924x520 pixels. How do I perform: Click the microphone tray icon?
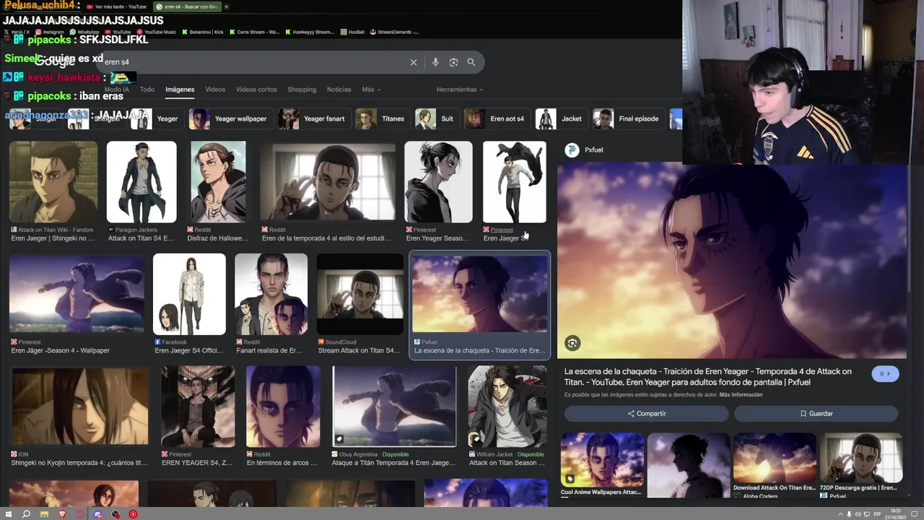(849, 514)
